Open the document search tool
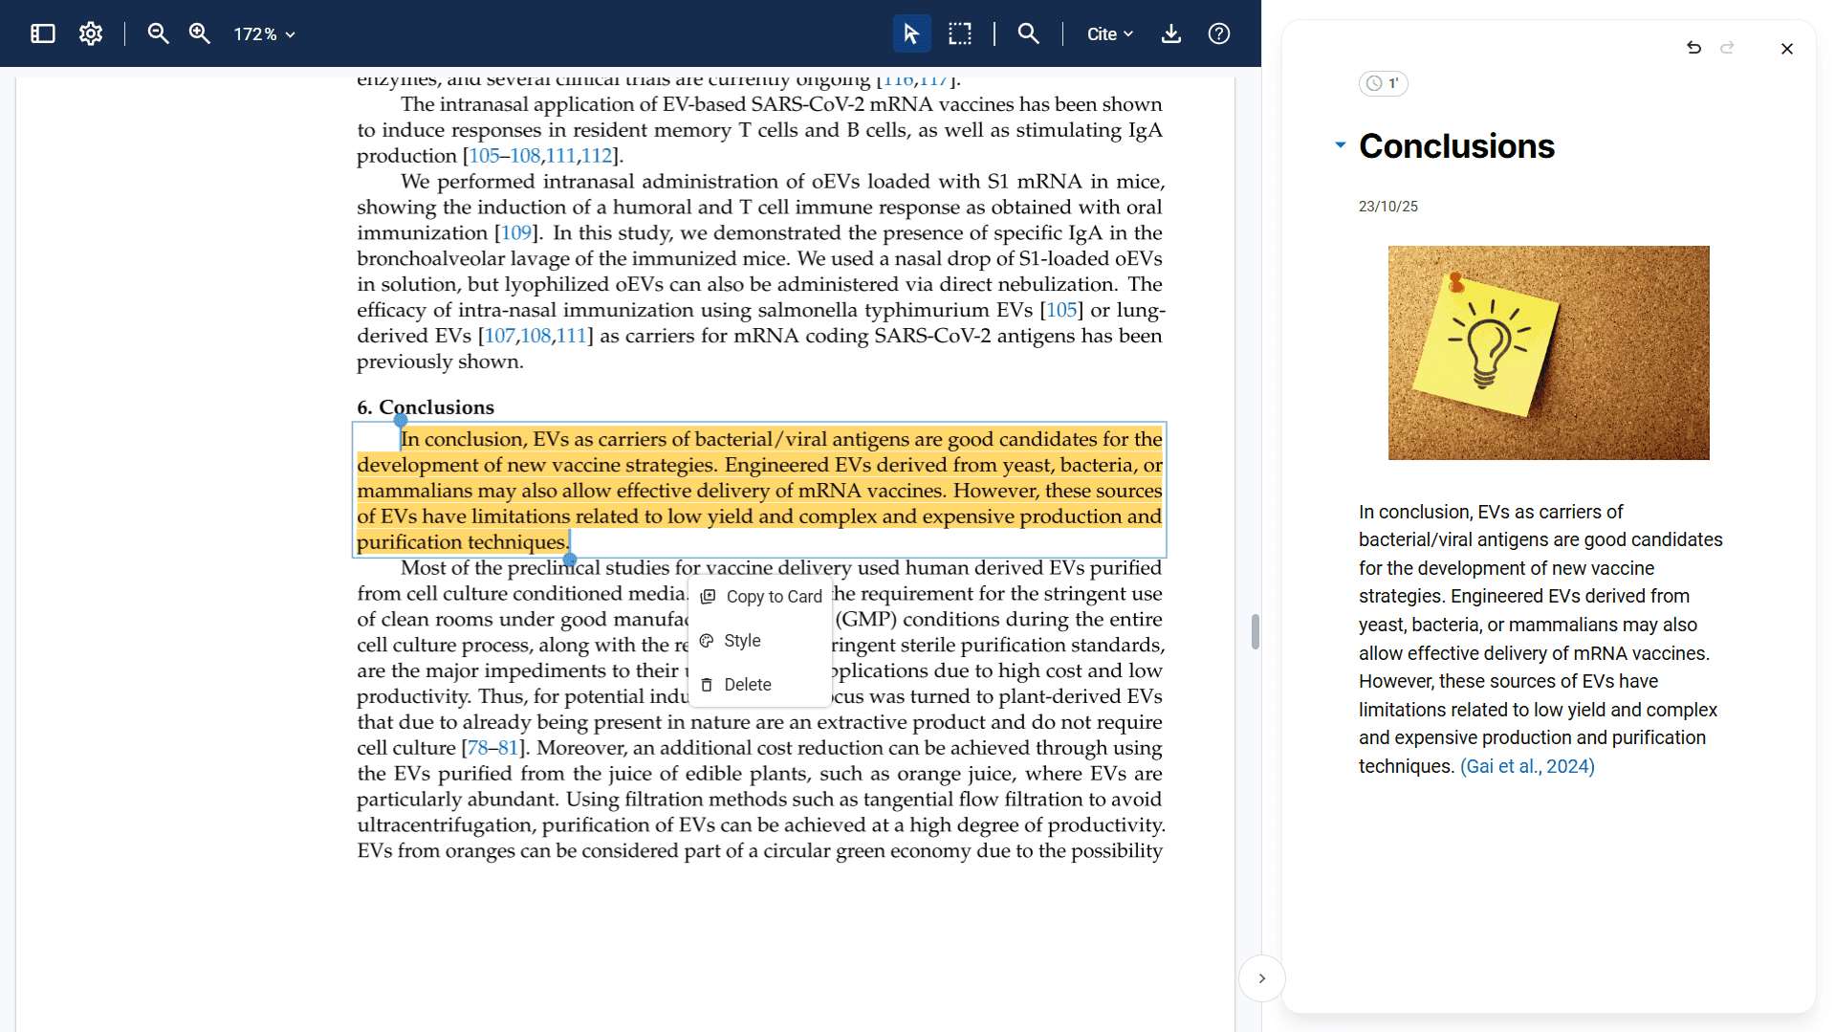Viewport: 1835px width, 1032px height. pos(1028,33)
